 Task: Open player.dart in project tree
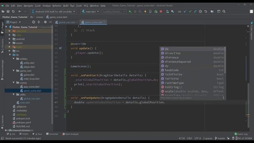click(29, 67)
